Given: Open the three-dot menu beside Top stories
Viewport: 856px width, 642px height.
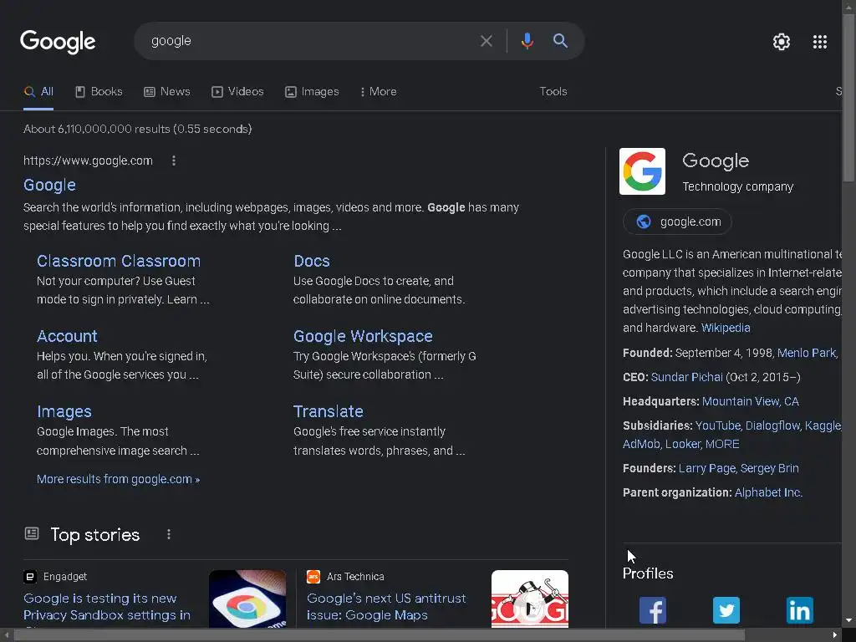Looking at the screenshot, I should tap(169, 534).
